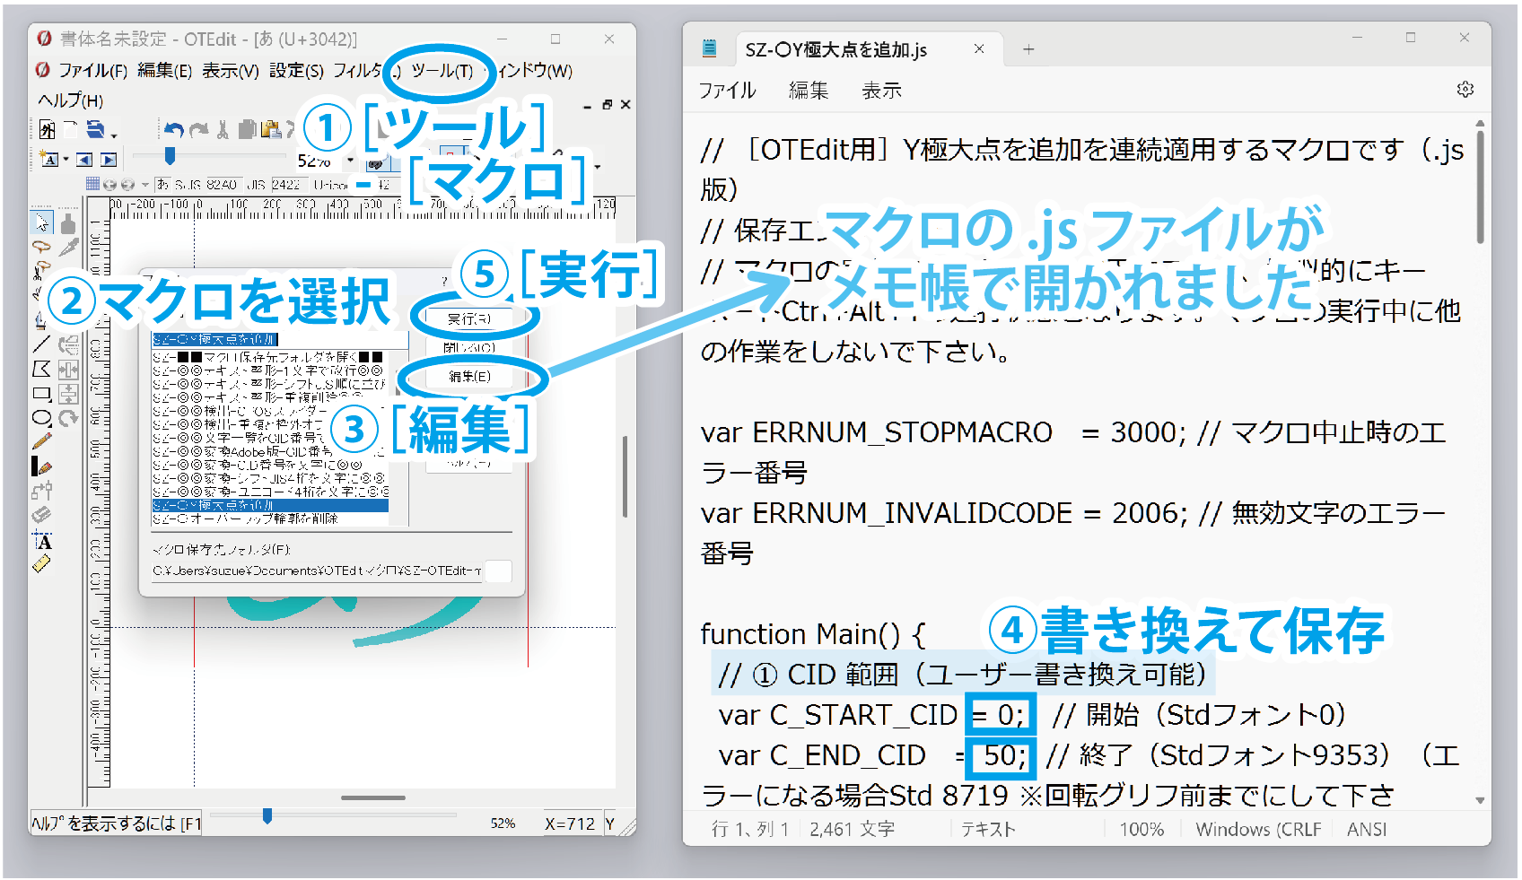Image resolution: width=1522 pixels, height=880 pixels.
Task: Select highlighted macro entry in list
Action: [269, 506]
